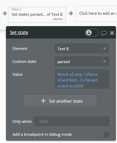Select Step 2 Set states action box

37,15
